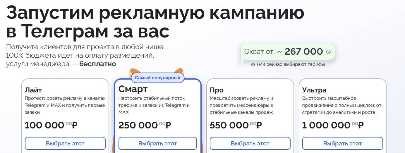Click the 250 000 ₽ price

tap(145, 125)
